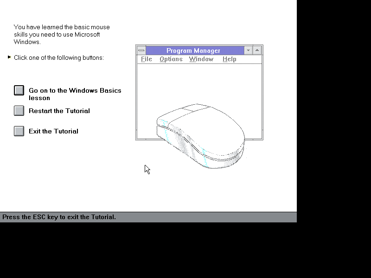Select the Exit the Tutorial option
The image size is (371, 278).
coord(53,131)
